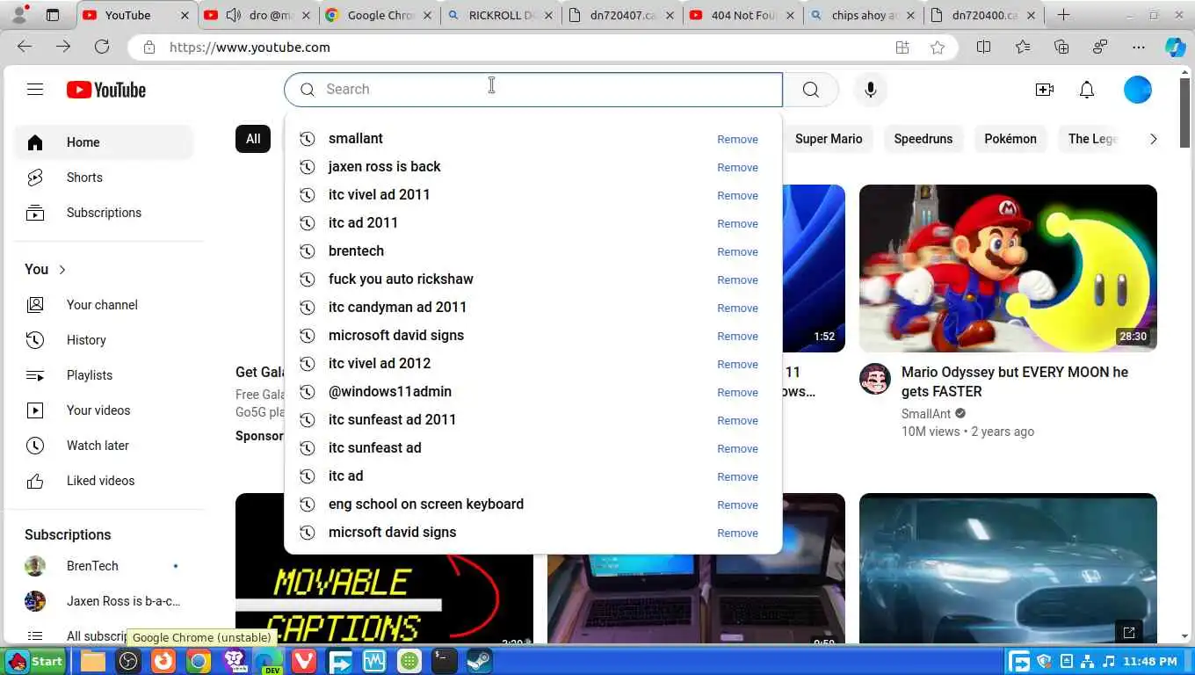This screenshot has width=1195, height=675.
Task: Select suggestion jaxen ross is back
Action: tap(384, 166)
